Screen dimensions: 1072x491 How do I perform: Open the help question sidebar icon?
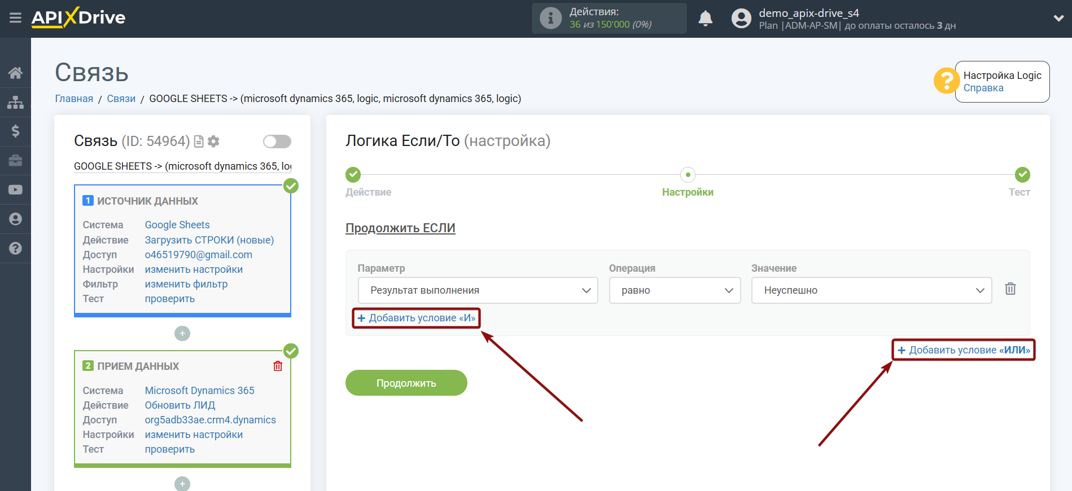[x=15, y=249]
